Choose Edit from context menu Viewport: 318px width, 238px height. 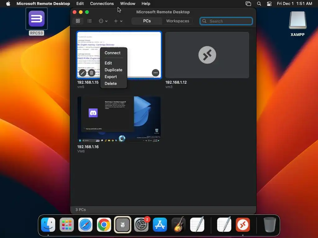[108, 63]
